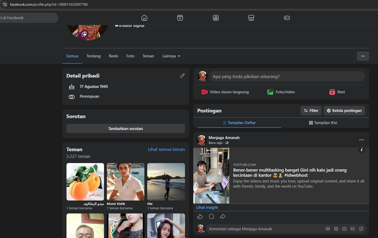Add a Foto/video to a post
The width and height of the screenshot is (378, 238).
(x=281, y=92)
